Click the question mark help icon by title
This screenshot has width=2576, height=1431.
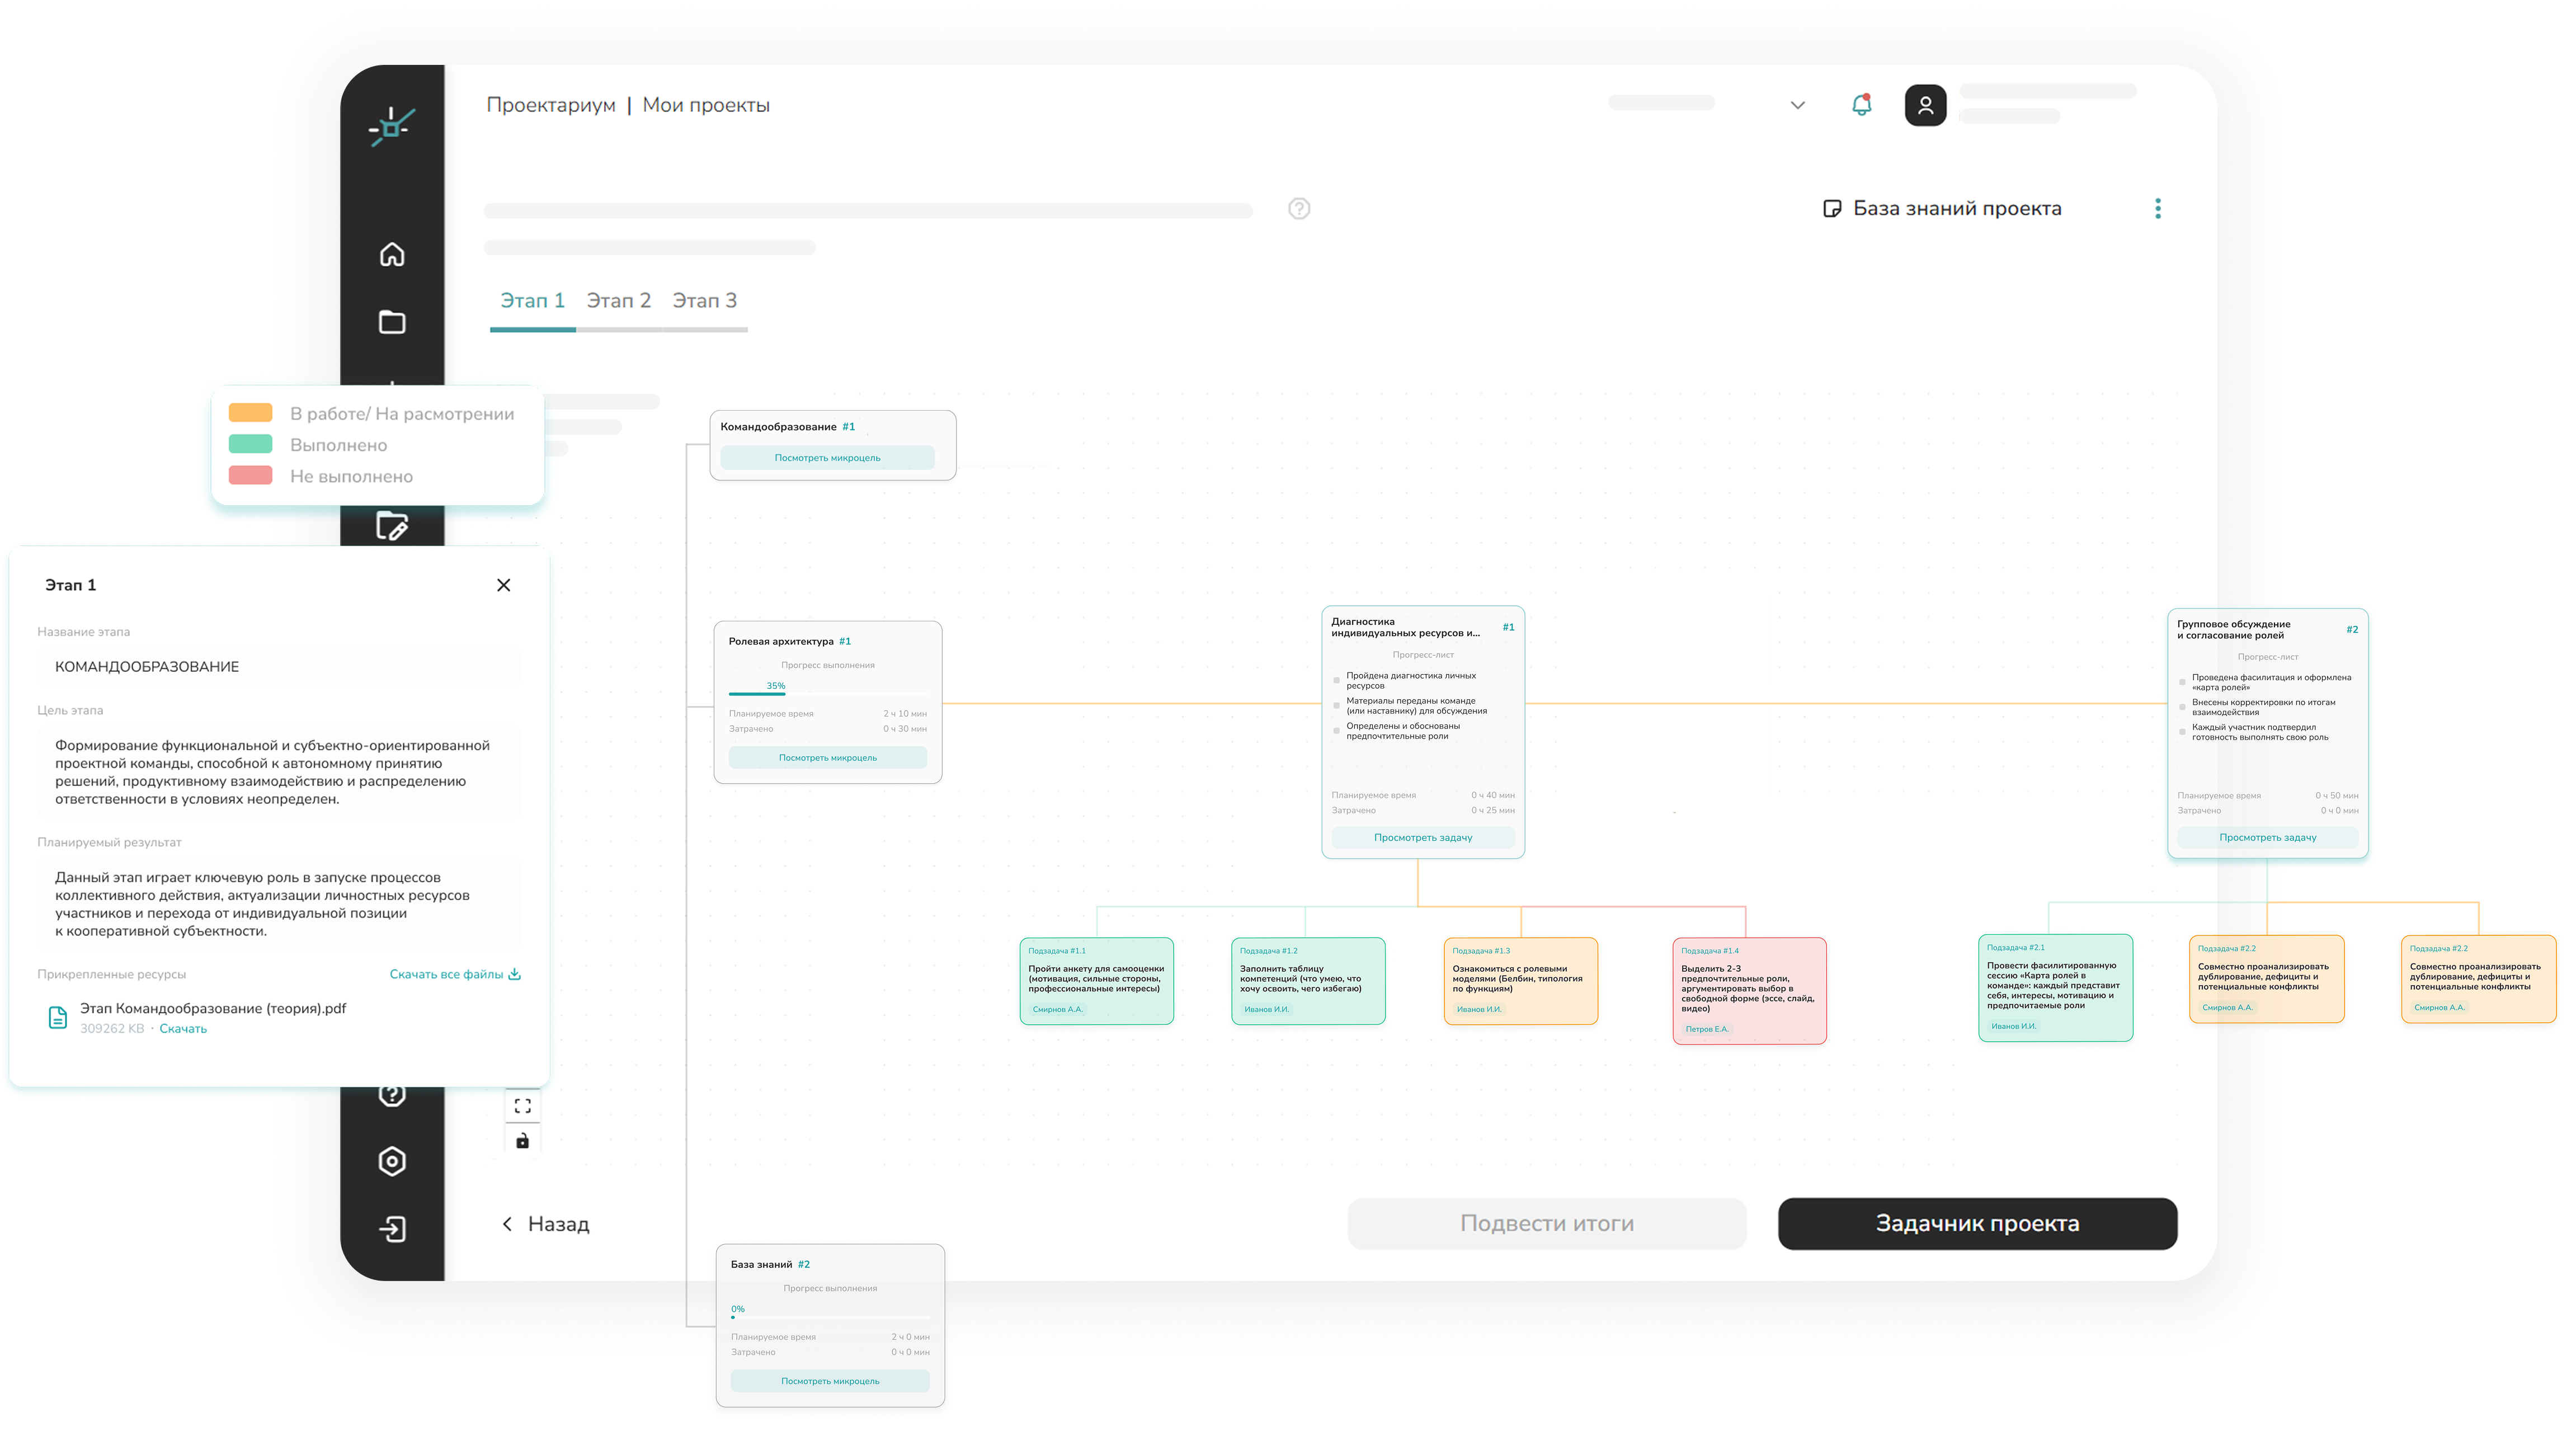tap(1299, 208)
